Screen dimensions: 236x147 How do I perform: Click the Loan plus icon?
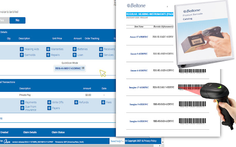click(74, 55)
